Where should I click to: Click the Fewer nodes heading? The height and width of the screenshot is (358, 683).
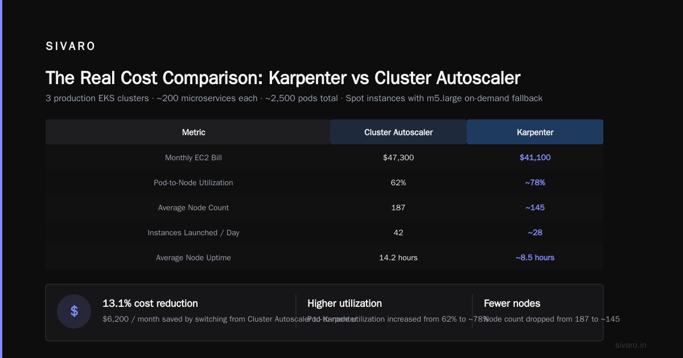512,303
